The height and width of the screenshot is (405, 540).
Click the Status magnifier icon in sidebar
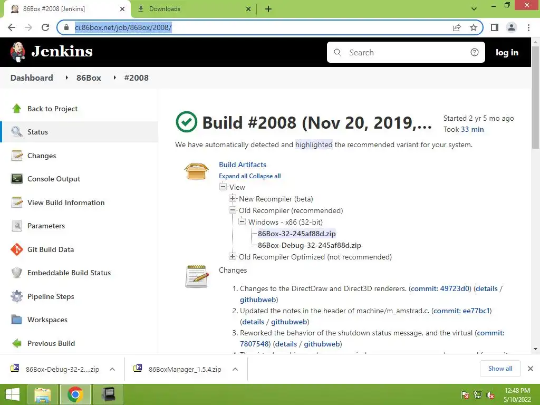[16, 132]
